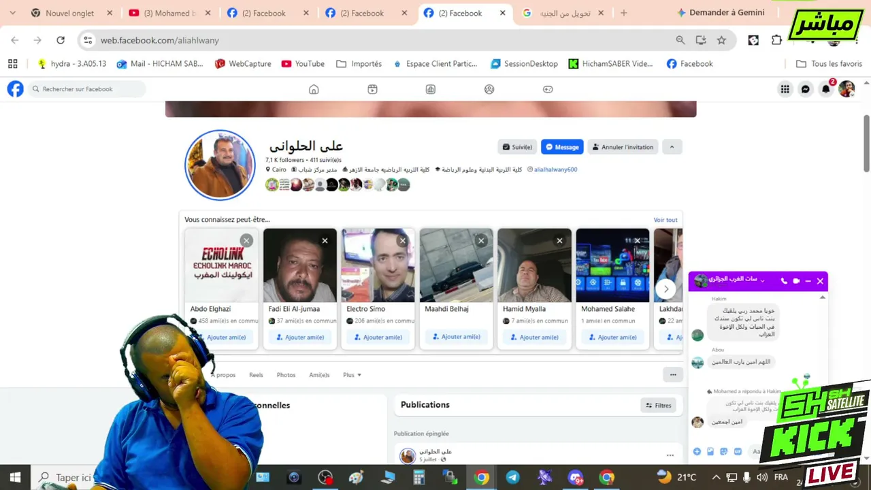Open the Tous les favoris bookmarks folder
The width and height of the screenshot is (871, 490).
(x=829, y=63)
